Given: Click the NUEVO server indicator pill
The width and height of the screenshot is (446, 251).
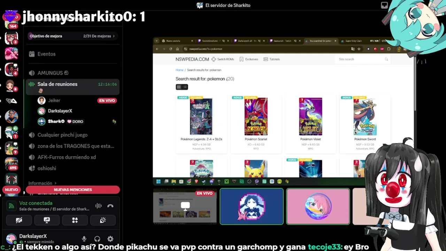Looking at the screenshot, I should (11, 190).
